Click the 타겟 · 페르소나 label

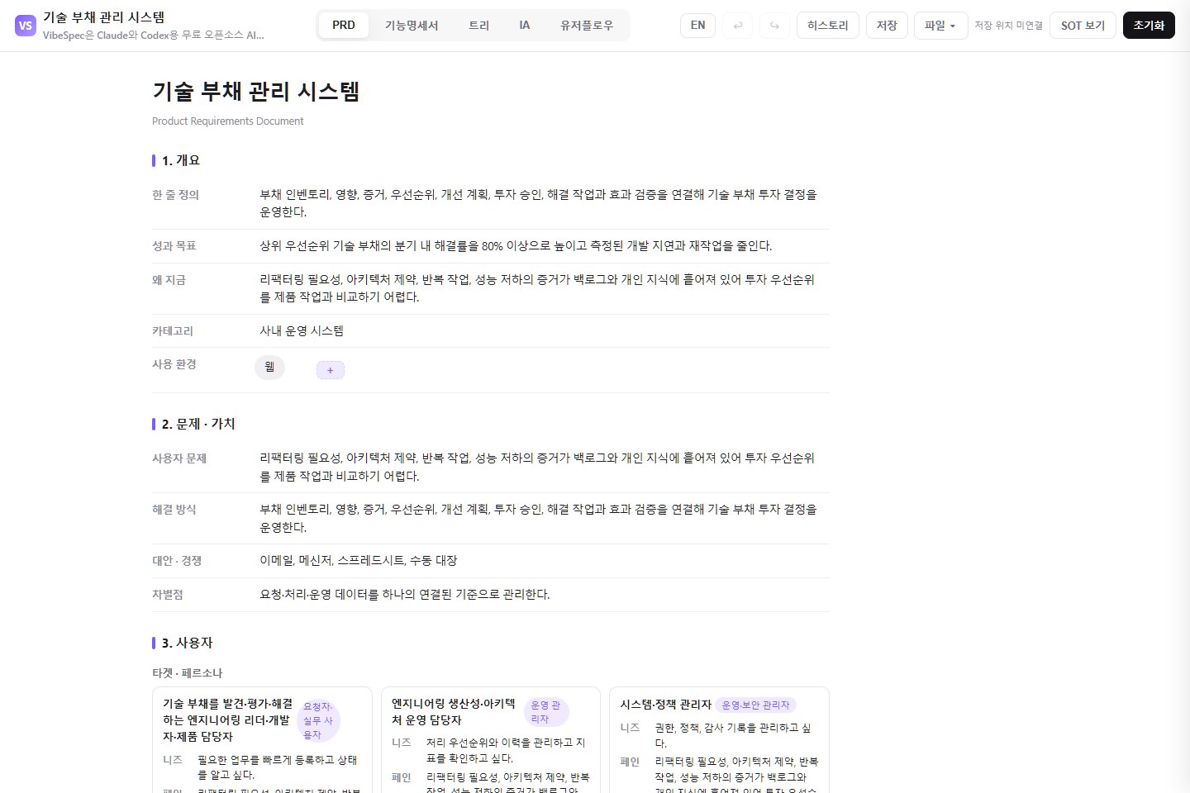click(188, 673)
